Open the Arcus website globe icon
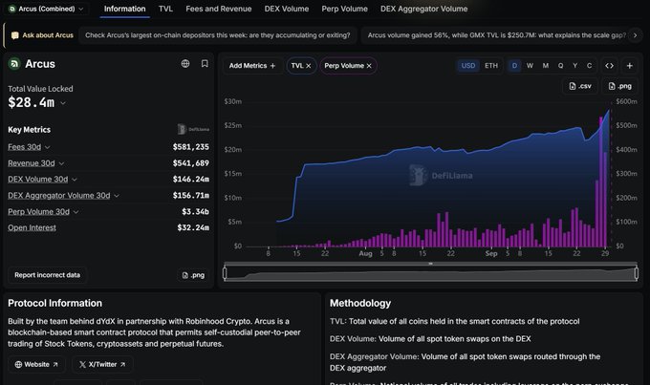 pos(185,63)
